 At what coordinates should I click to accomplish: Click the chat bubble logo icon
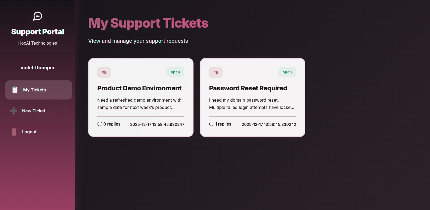(38, 16)
